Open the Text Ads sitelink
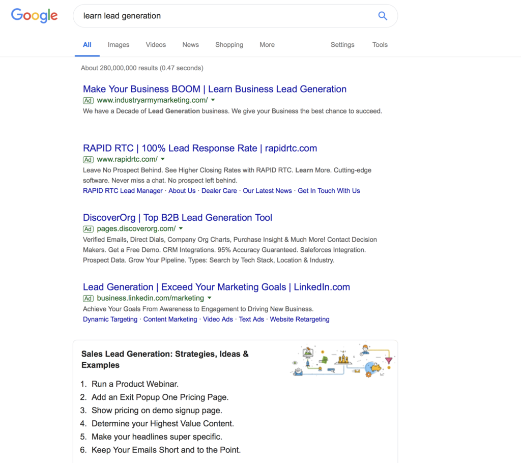This screenshot has height=463, width=521. pyautogui.click(x=251, y=320)
